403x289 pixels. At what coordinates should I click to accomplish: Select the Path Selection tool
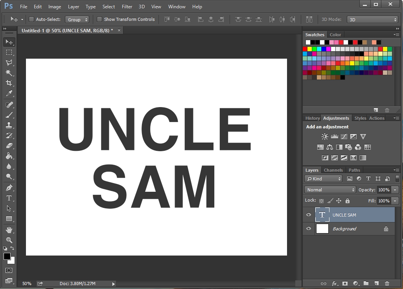coord(9,208)
